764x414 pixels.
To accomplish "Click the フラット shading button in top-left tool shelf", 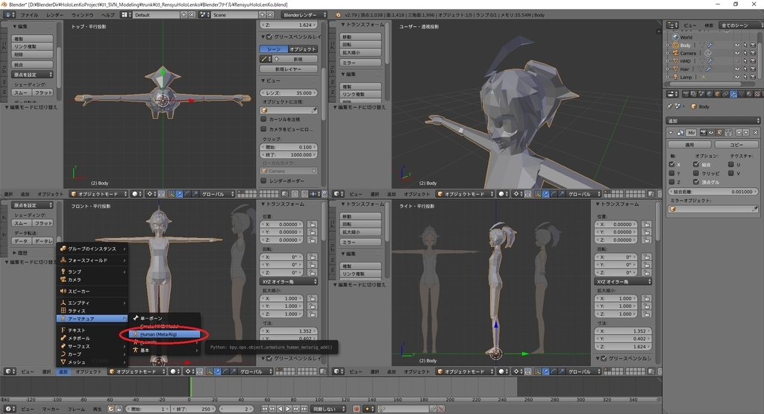I will [43, 92].
